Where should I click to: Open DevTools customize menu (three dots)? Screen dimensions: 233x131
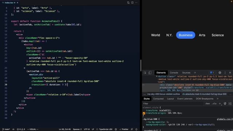click(225, 73)
